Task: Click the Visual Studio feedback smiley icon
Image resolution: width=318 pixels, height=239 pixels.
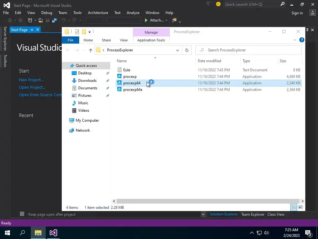Action: (218, 4)
